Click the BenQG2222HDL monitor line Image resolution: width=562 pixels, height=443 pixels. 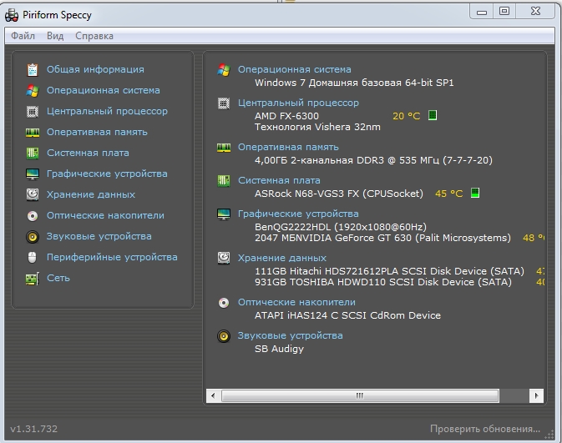click(x=341, y=227)
